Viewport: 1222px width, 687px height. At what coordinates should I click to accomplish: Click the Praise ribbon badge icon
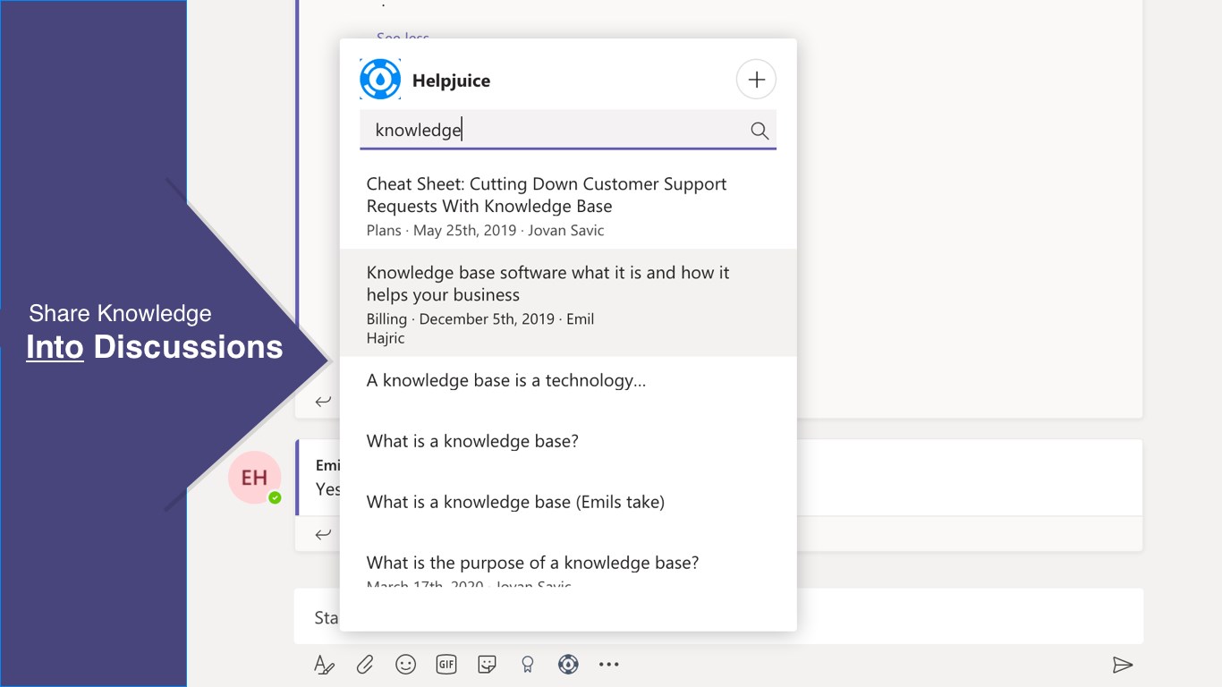(x=528, y=665)
